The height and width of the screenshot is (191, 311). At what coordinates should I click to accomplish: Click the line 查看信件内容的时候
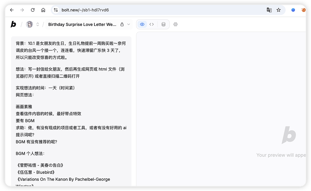(x=49, y=114)
